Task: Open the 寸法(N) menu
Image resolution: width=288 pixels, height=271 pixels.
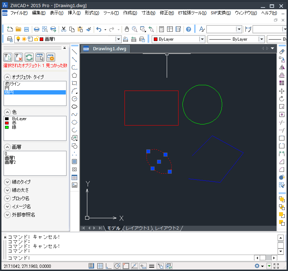Action: tap(148, 13)
